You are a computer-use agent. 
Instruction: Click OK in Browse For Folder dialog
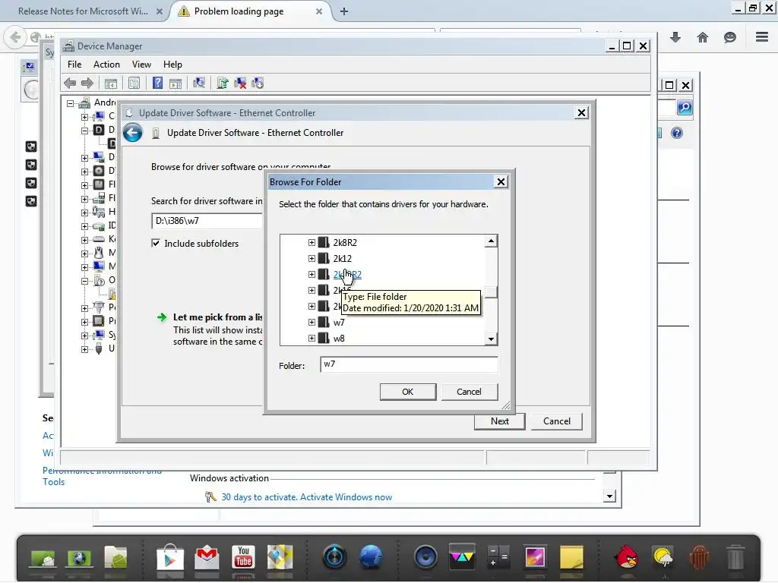[408, 392]
